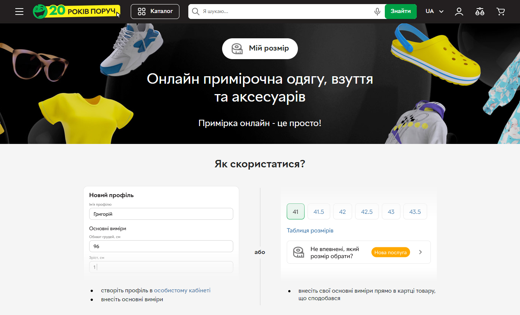Image resolution: width=520 pixels, height=315 pixels.
Task: Click the Я шукаю search field
Action: (286, 12)
